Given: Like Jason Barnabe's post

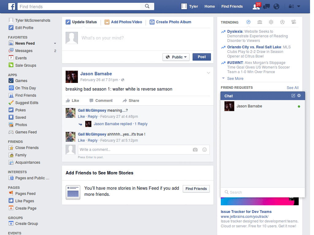Looking at the screenshot, I should (x=72, y=100).
